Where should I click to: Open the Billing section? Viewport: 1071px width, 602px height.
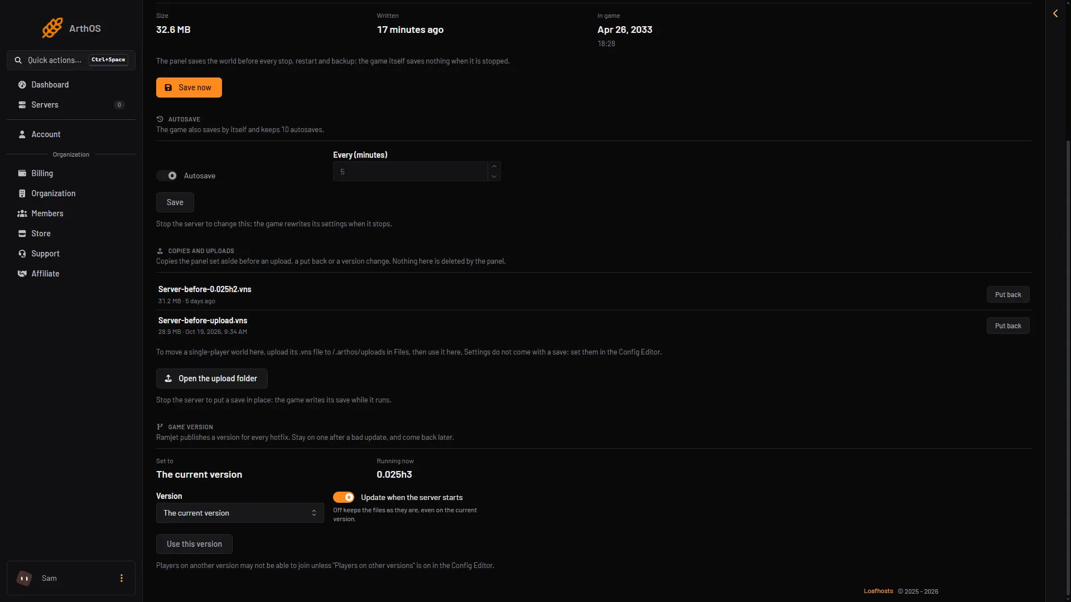coord(71,173)
